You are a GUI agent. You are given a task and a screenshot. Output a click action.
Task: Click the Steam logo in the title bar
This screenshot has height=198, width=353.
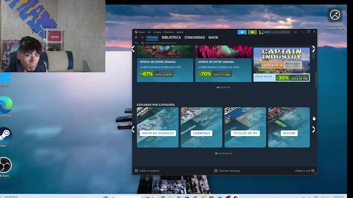pyautogui.click(x=136, y=32)
